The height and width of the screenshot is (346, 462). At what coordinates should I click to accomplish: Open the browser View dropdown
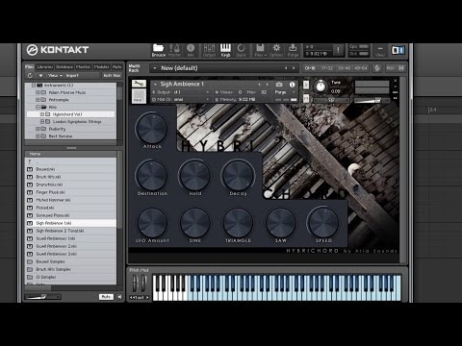coord(55,75)
